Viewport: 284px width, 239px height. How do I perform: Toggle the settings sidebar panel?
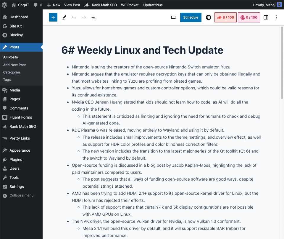coord(266,17)
